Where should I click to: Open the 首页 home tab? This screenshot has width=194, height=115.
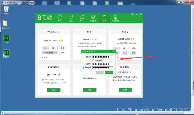click(60, 18)
